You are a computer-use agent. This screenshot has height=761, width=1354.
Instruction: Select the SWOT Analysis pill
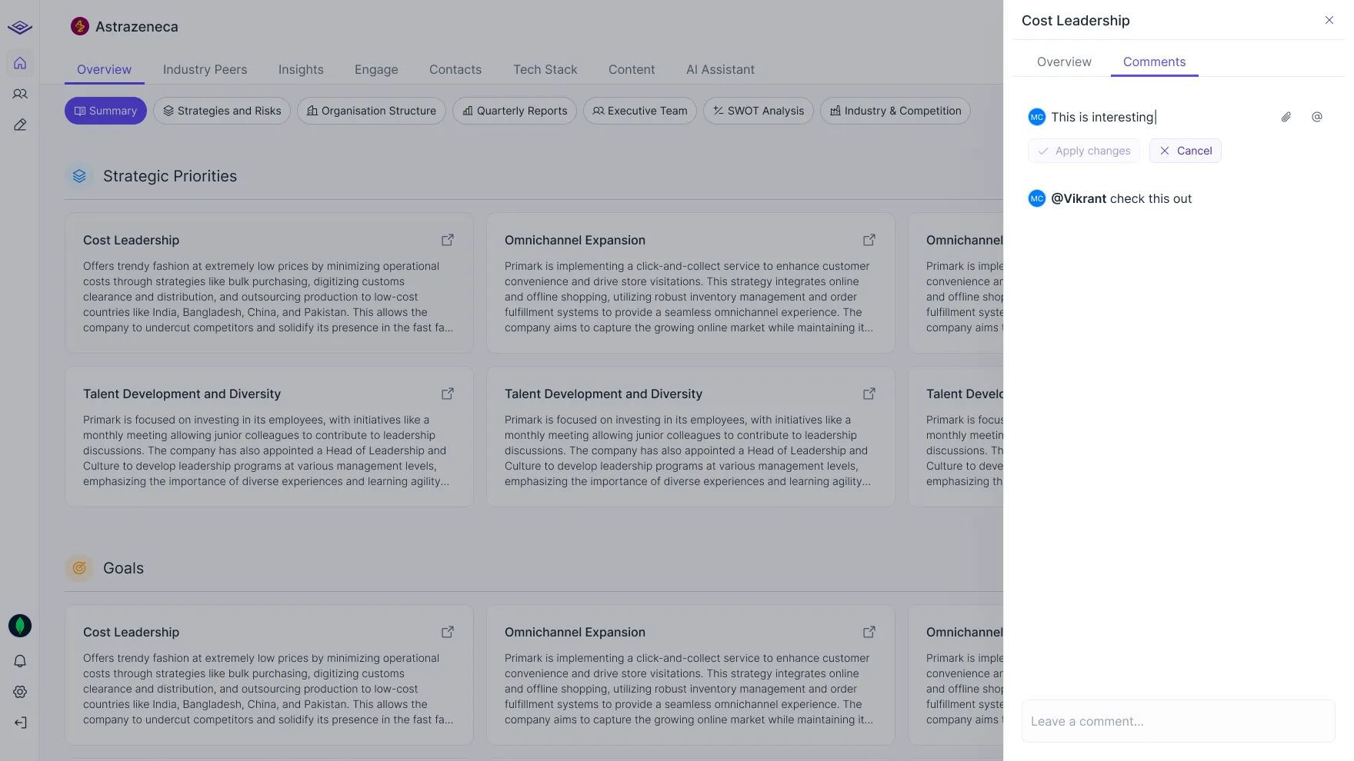point(759,111)
